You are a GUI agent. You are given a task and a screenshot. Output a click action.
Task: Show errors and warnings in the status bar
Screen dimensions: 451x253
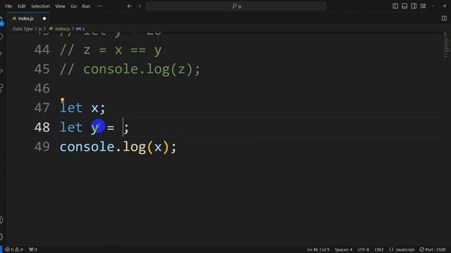pos(14,249)
